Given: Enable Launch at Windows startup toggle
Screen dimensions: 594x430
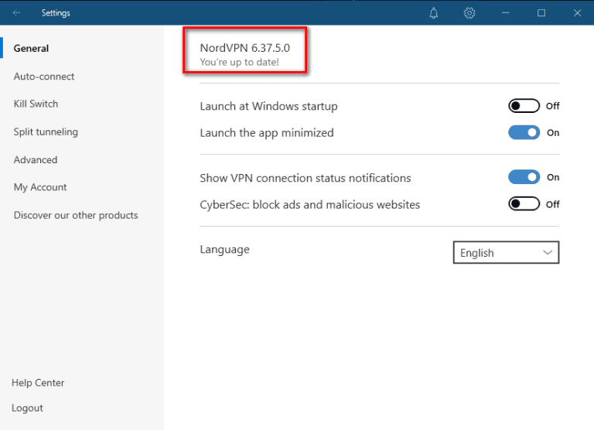Looking at the screenshot, I should pos(524,106).
